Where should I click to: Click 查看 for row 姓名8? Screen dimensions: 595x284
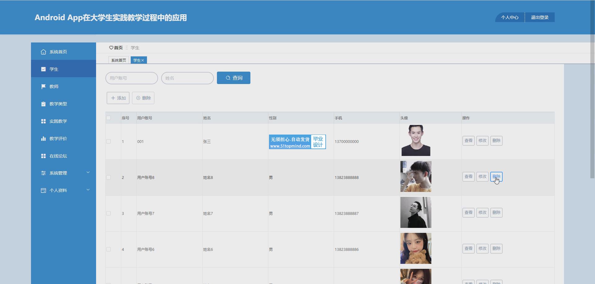point(469,177)
